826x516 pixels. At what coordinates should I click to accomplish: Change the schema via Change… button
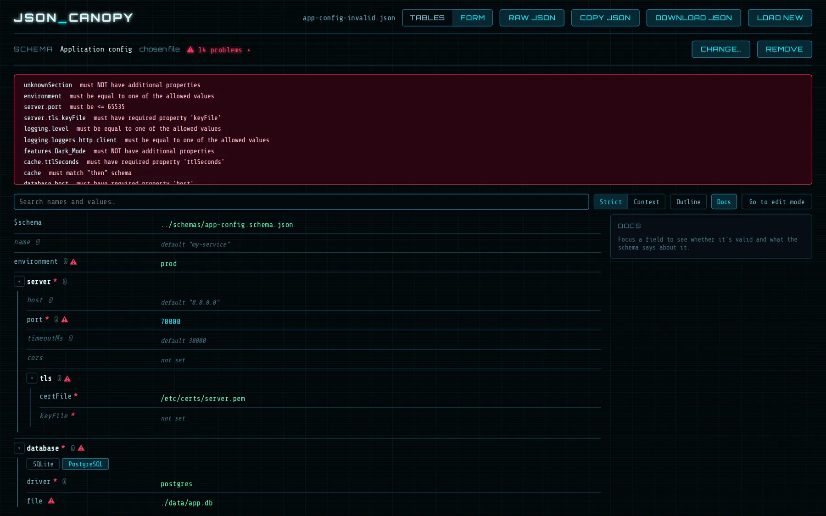721,50
